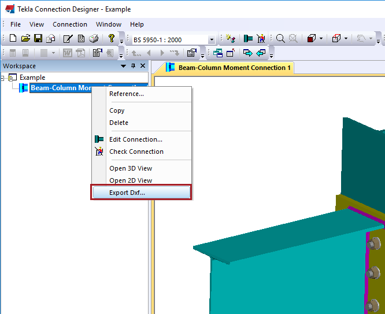This screenshot has width=385, height=314.
Task: Choose Edit Connection... from context menu
Action: [142, 139]
